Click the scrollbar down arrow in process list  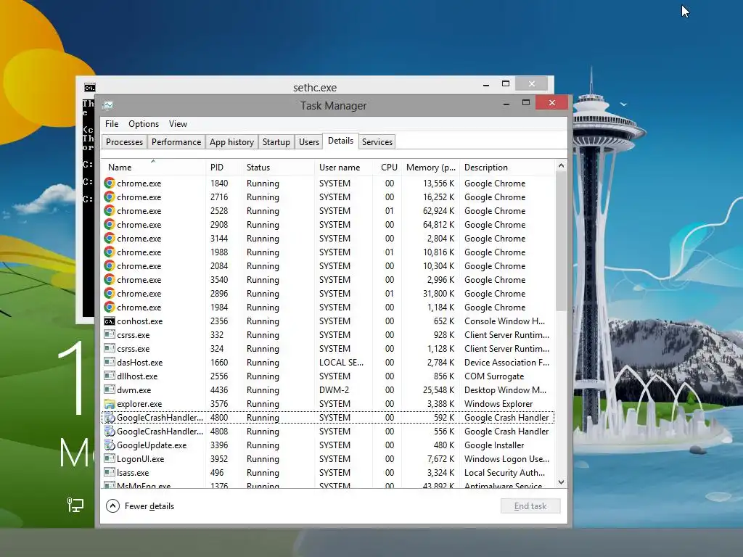click(x=561, y=482)
